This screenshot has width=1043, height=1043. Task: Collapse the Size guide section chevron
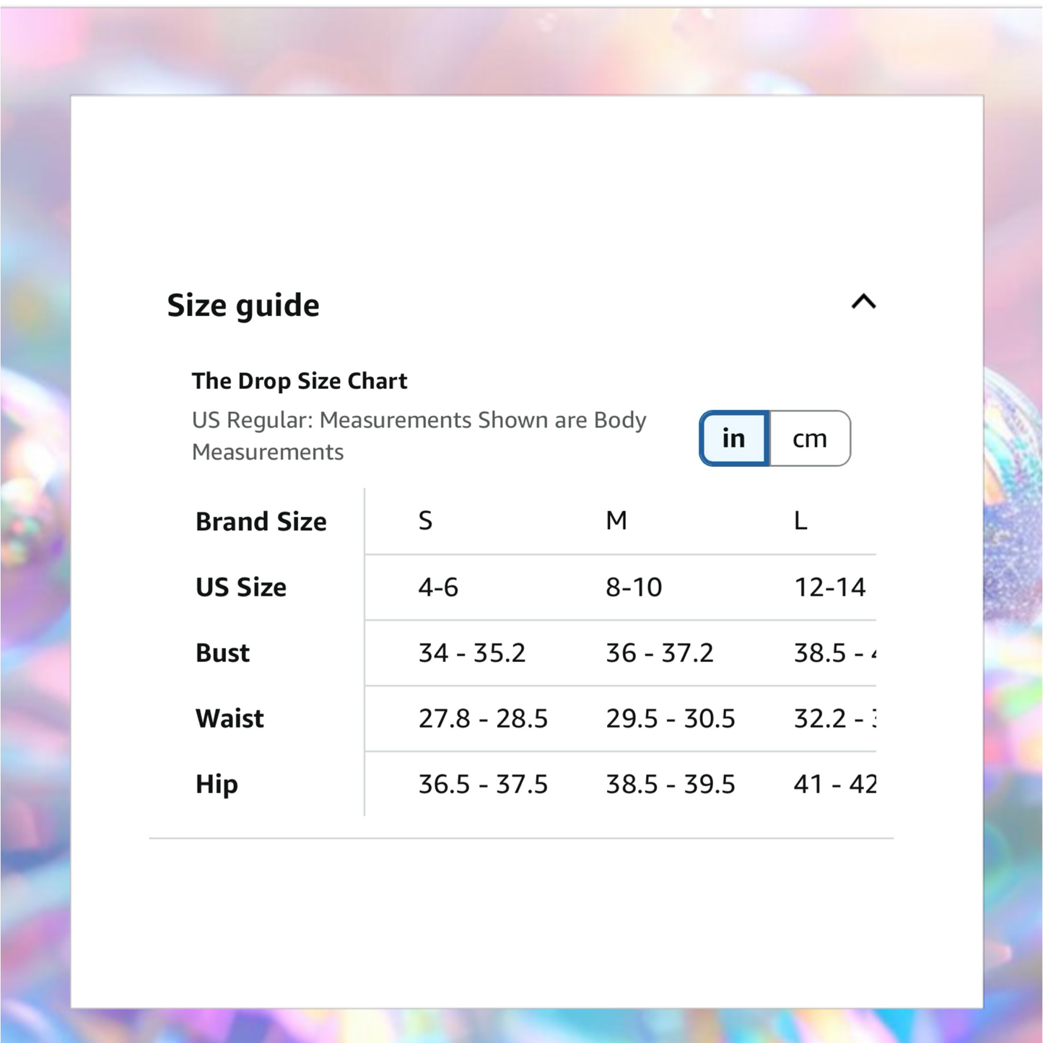(x=863, y=302)
